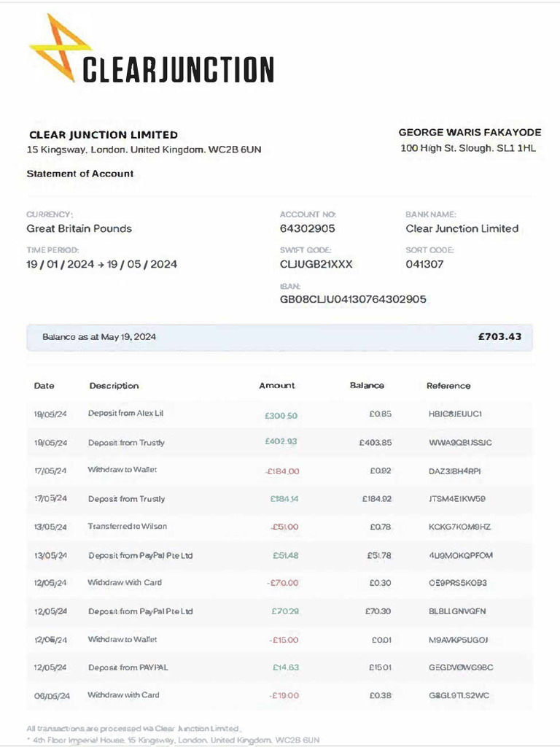Click the Reference column header
The image size is (560, 747).
tap(448, 386)
